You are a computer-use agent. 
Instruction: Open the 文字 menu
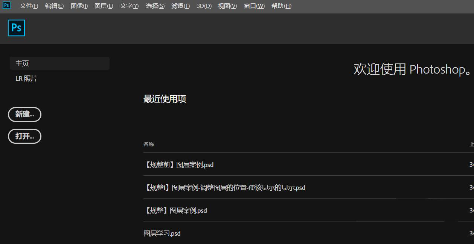(x=129, y=6)
